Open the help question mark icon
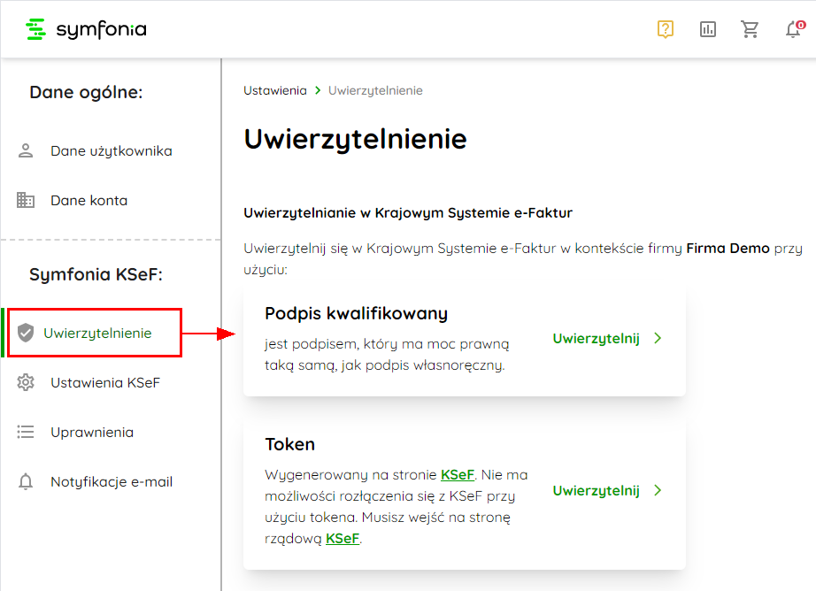Viewport: 816px width, 591px height. (x=665, y=29)
